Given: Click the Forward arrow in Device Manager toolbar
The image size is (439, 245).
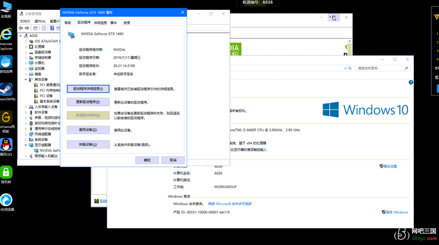Looking at the screenshot, I should (x=27, y=28).
